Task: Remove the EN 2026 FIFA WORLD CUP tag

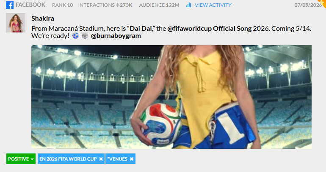Action: 101,159
